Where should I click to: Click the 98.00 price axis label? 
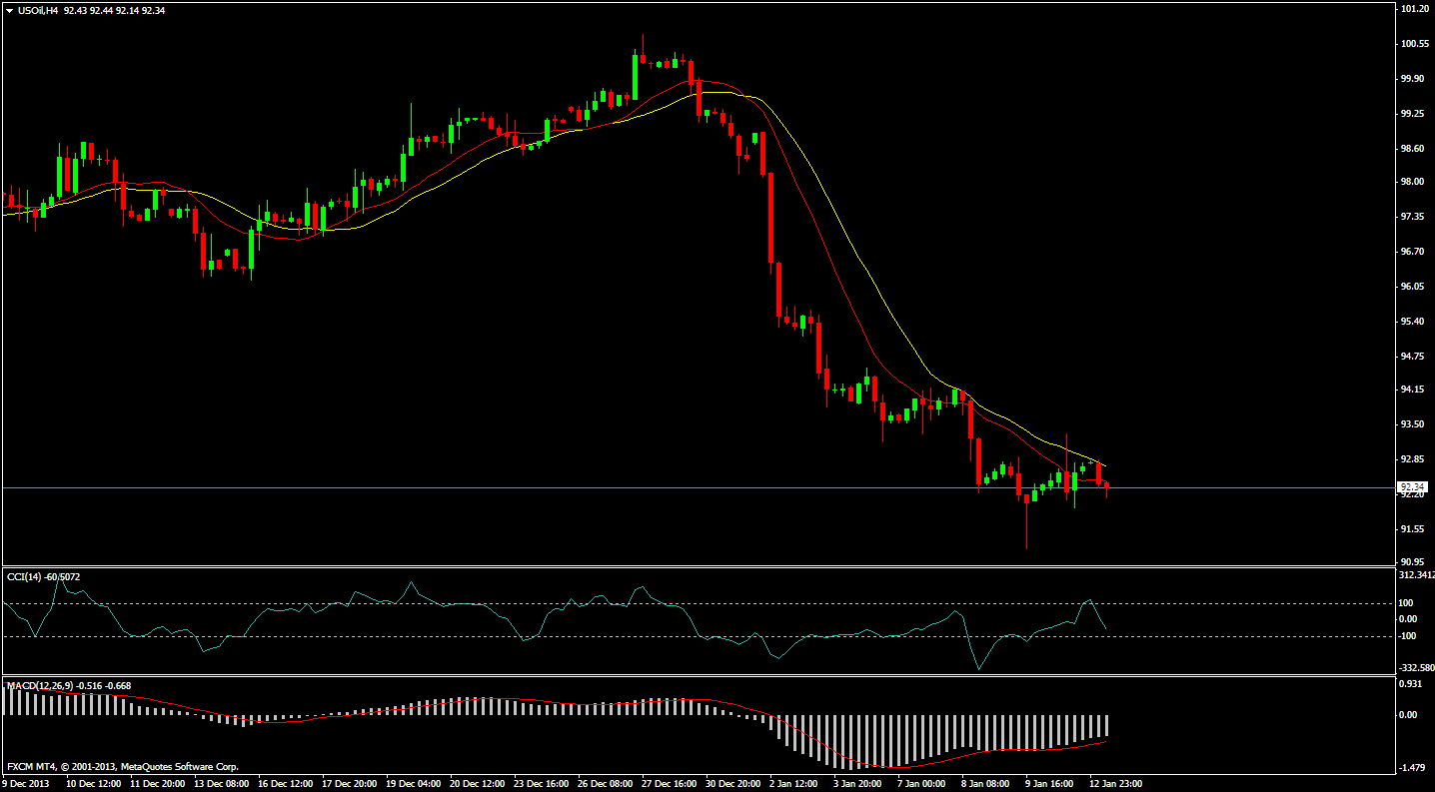[x=1413, y=182]
